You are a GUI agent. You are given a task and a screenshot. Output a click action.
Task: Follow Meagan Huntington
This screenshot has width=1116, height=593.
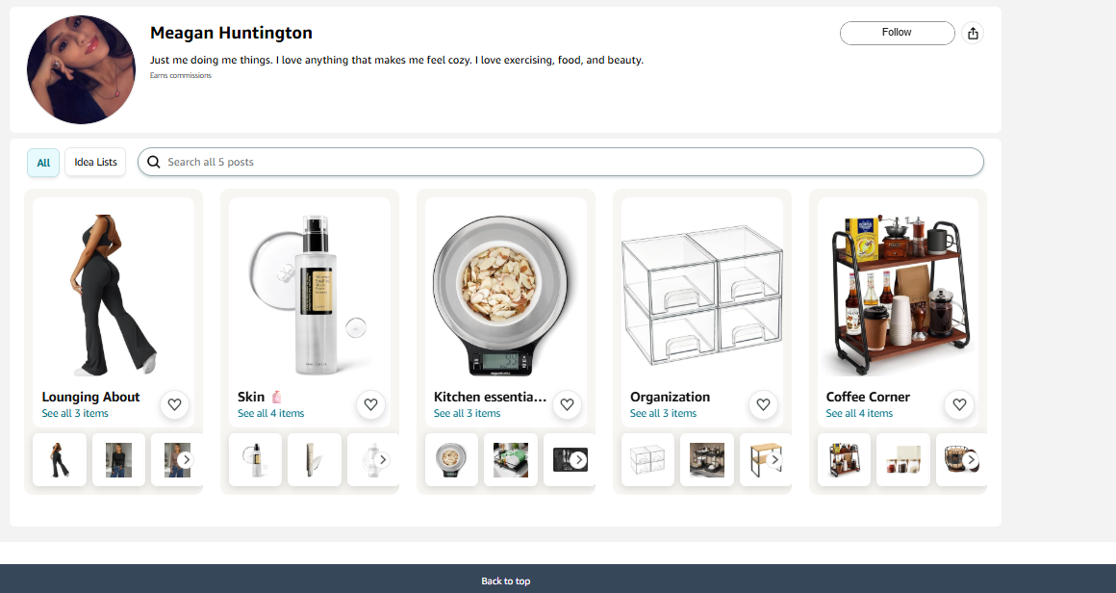click(897, 33)
